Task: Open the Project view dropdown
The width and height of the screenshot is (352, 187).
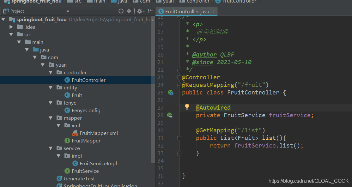Action: point(68,11)
